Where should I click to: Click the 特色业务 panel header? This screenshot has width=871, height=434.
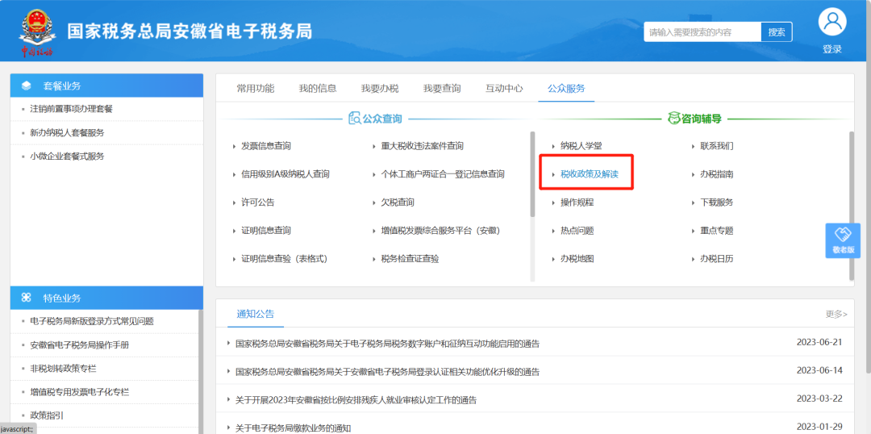106,298
